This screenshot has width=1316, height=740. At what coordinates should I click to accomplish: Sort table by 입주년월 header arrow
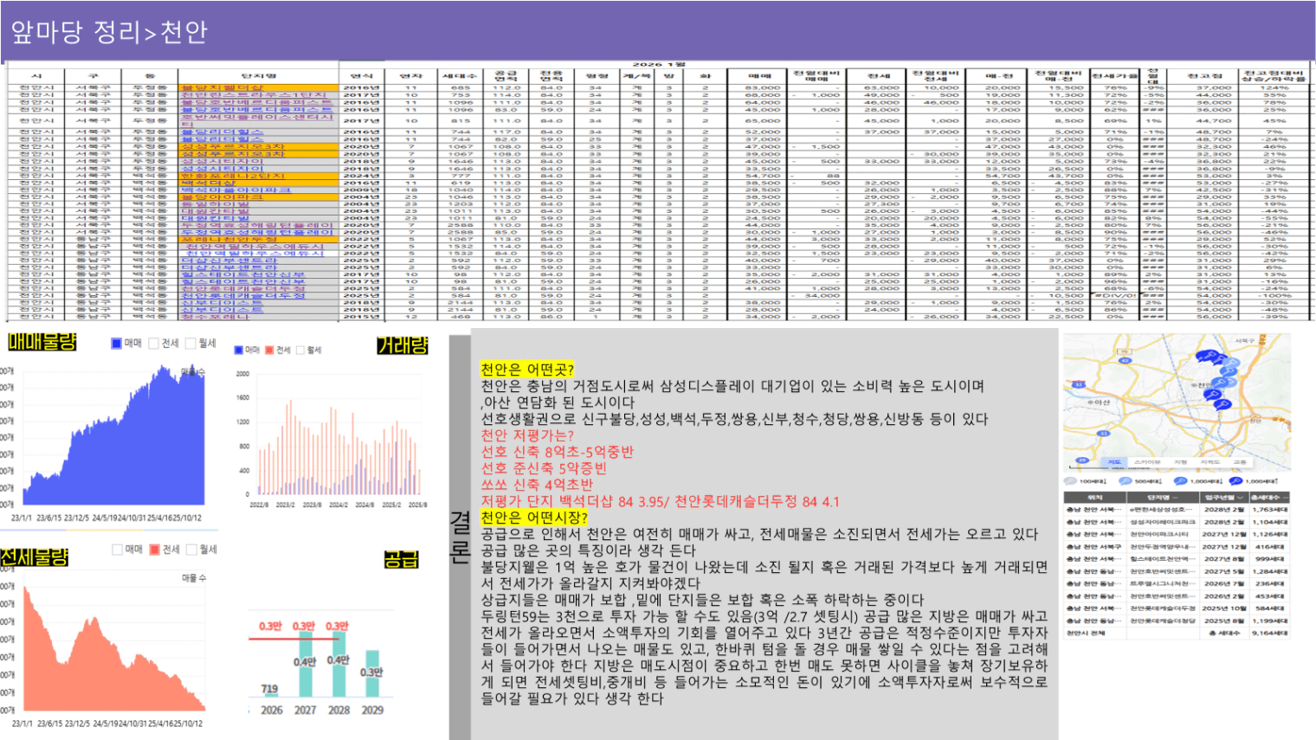click(1240, 498)
